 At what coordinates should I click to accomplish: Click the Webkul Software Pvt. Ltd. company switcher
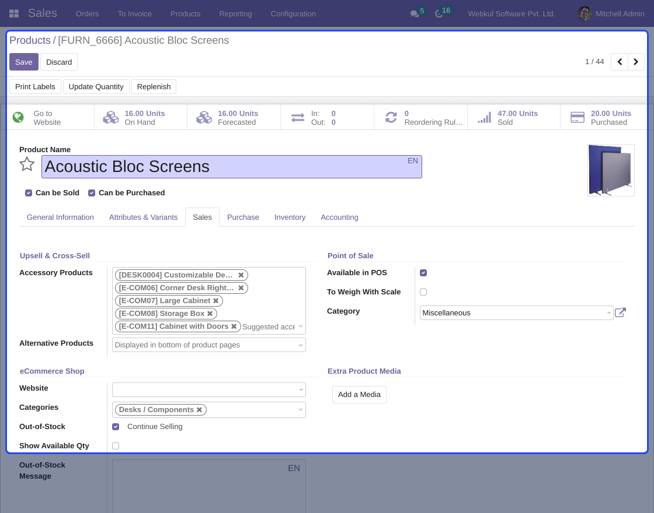pyautogui.click(x=512, y=14)
